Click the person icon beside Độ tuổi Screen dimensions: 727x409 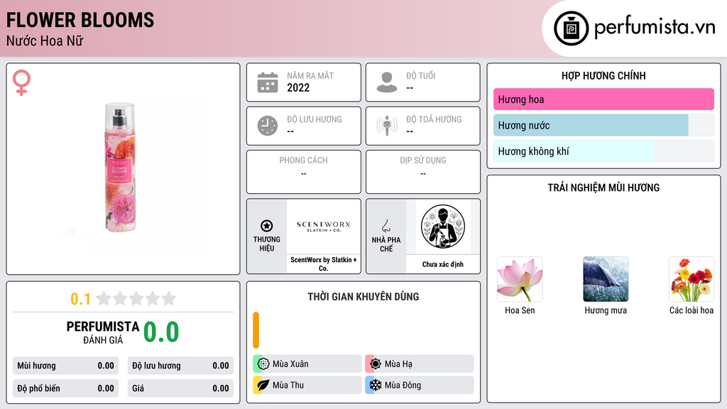387,82
